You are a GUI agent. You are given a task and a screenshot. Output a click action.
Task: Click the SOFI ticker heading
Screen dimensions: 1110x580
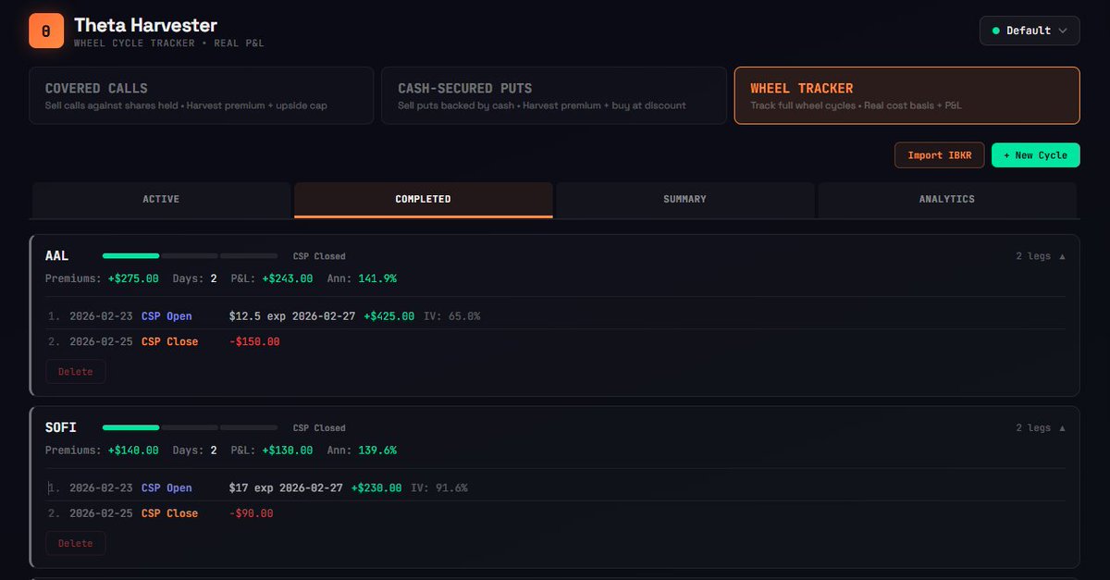[60, 428]
